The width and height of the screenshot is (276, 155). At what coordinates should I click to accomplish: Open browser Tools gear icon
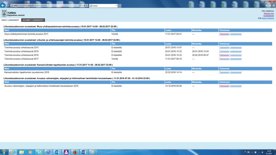point(274,6)
